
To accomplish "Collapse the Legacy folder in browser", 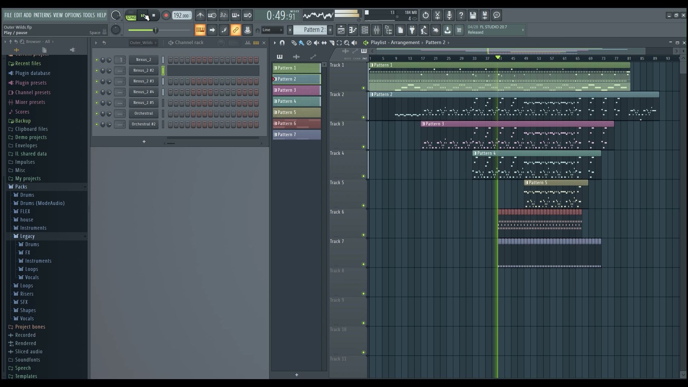I will (28, 236).
